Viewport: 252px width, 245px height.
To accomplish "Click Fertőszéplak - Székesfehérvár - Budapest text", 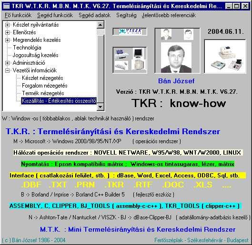I will click(202, 240).
